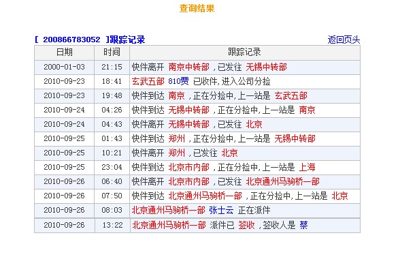Image resolution: width=398 pixels, height=259 pixels.
Task: Click the blue signer name 蔡
Action: [x=303, y=225]
